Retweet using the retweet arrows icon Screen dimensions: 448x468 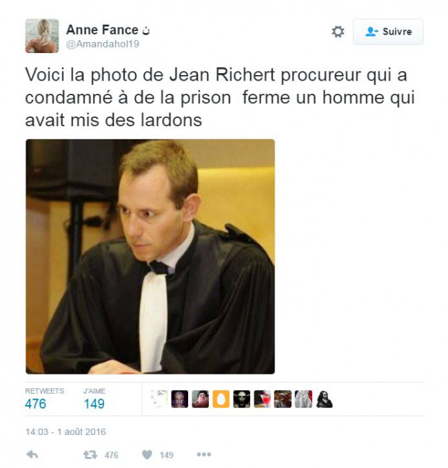90,455
